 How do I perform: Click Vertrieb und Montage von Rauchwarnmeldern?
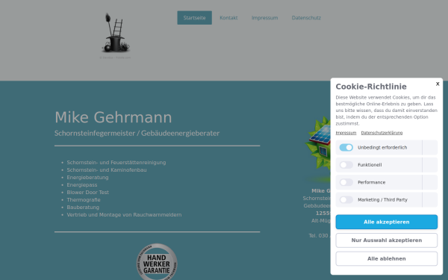124,214
